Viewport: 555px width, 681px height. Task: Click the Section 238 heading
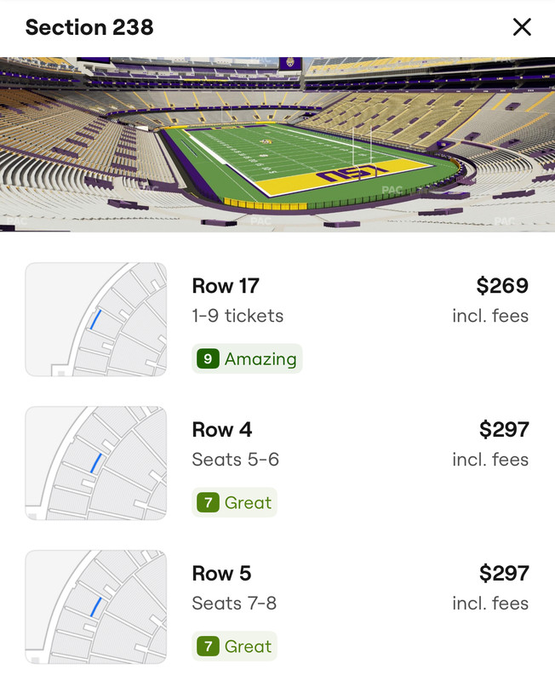tap(89, 27)
